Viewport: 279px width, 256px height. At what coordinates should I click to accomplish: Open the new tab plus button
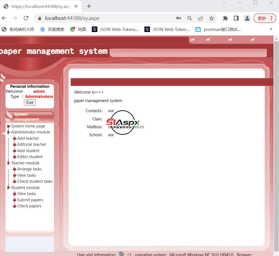(x=89, y=6)
